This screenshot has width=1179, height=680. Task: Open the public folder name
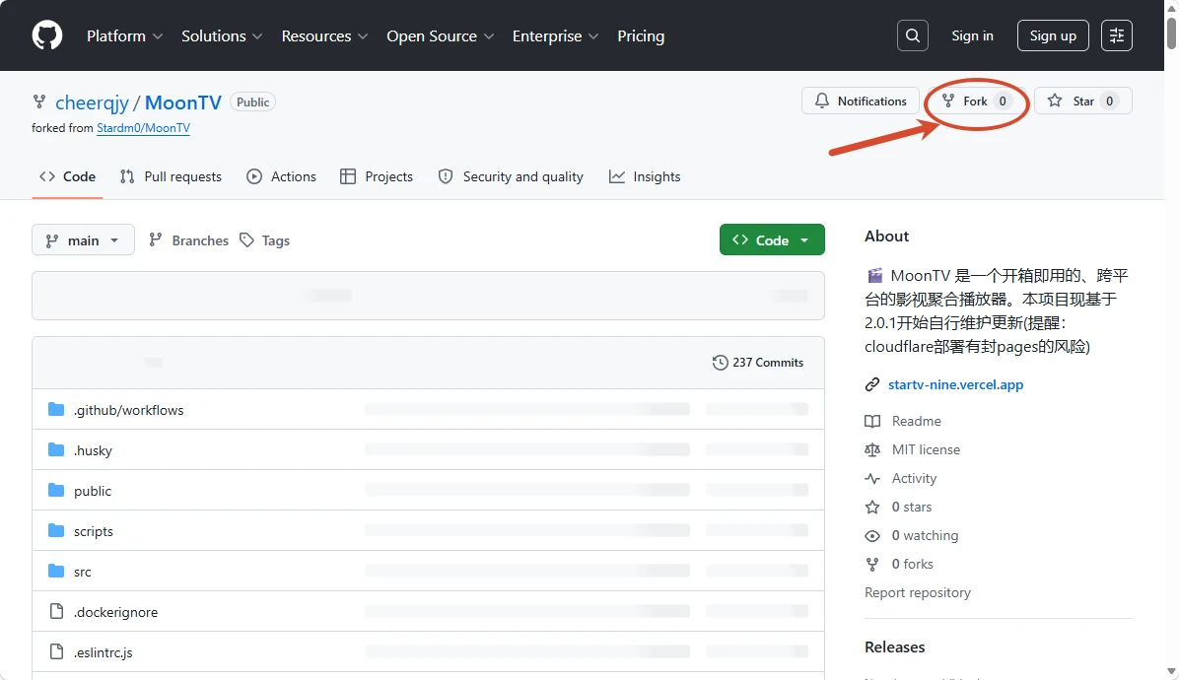click(93, 492)
